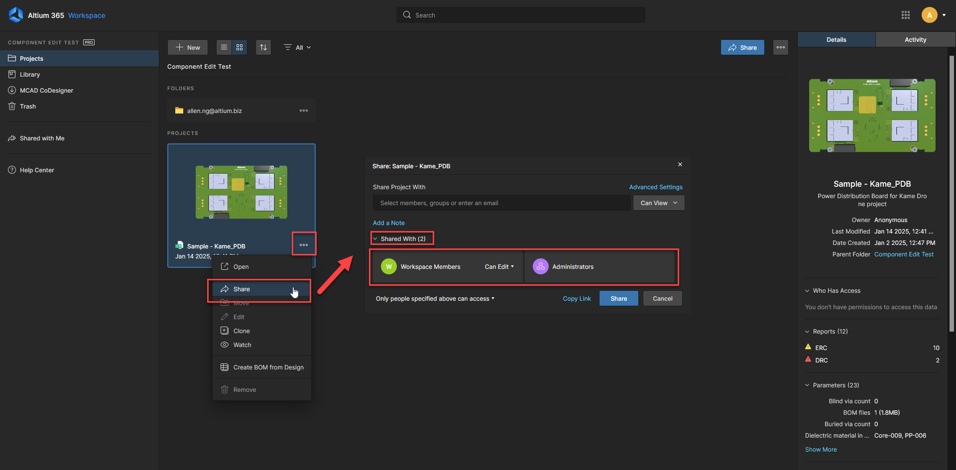Click the Altium 365 logo icon
956x470 pixels.
[x=16, y=15]
